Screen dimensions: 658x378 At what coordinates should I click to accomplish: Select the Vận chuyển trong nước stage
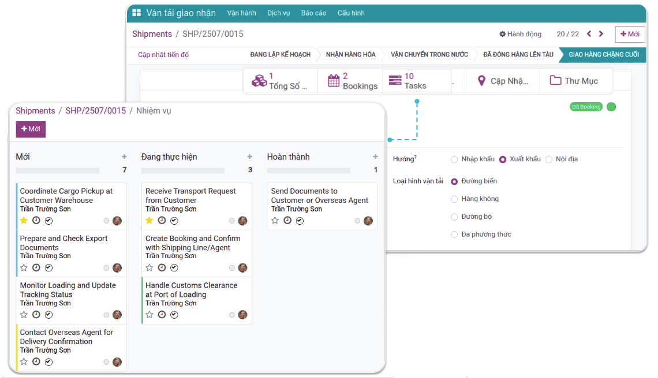coord(429,55)
